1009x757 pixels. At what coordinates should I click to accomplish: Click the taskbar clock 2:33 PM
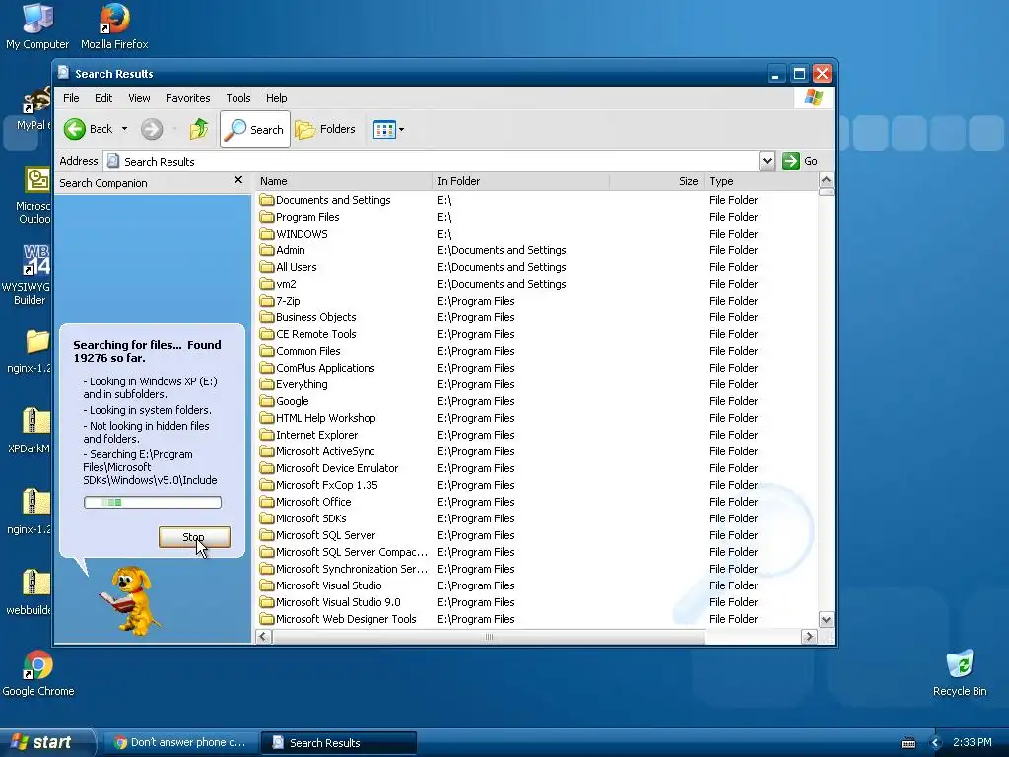(x=972, y=742)
